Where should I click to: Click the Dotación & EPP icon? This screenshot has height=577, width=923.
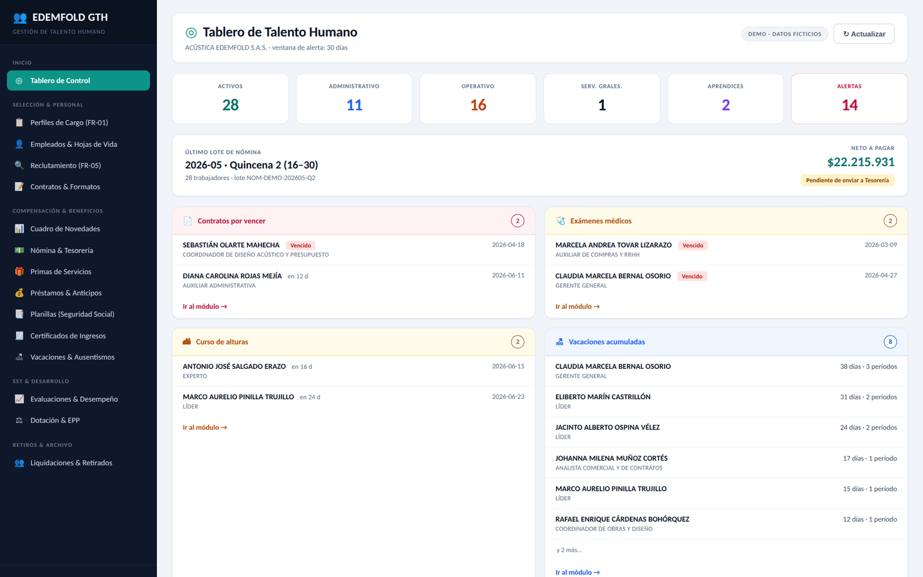click(19, 421)
